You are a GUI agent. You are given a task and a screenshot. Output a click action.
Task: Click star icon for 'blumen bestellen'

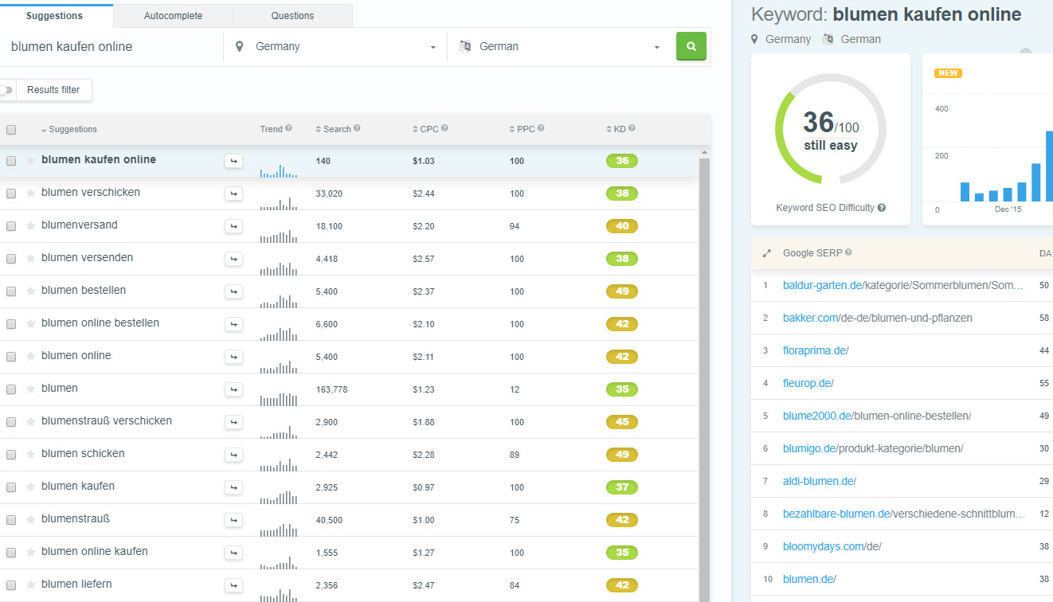[x=31, y=291]
